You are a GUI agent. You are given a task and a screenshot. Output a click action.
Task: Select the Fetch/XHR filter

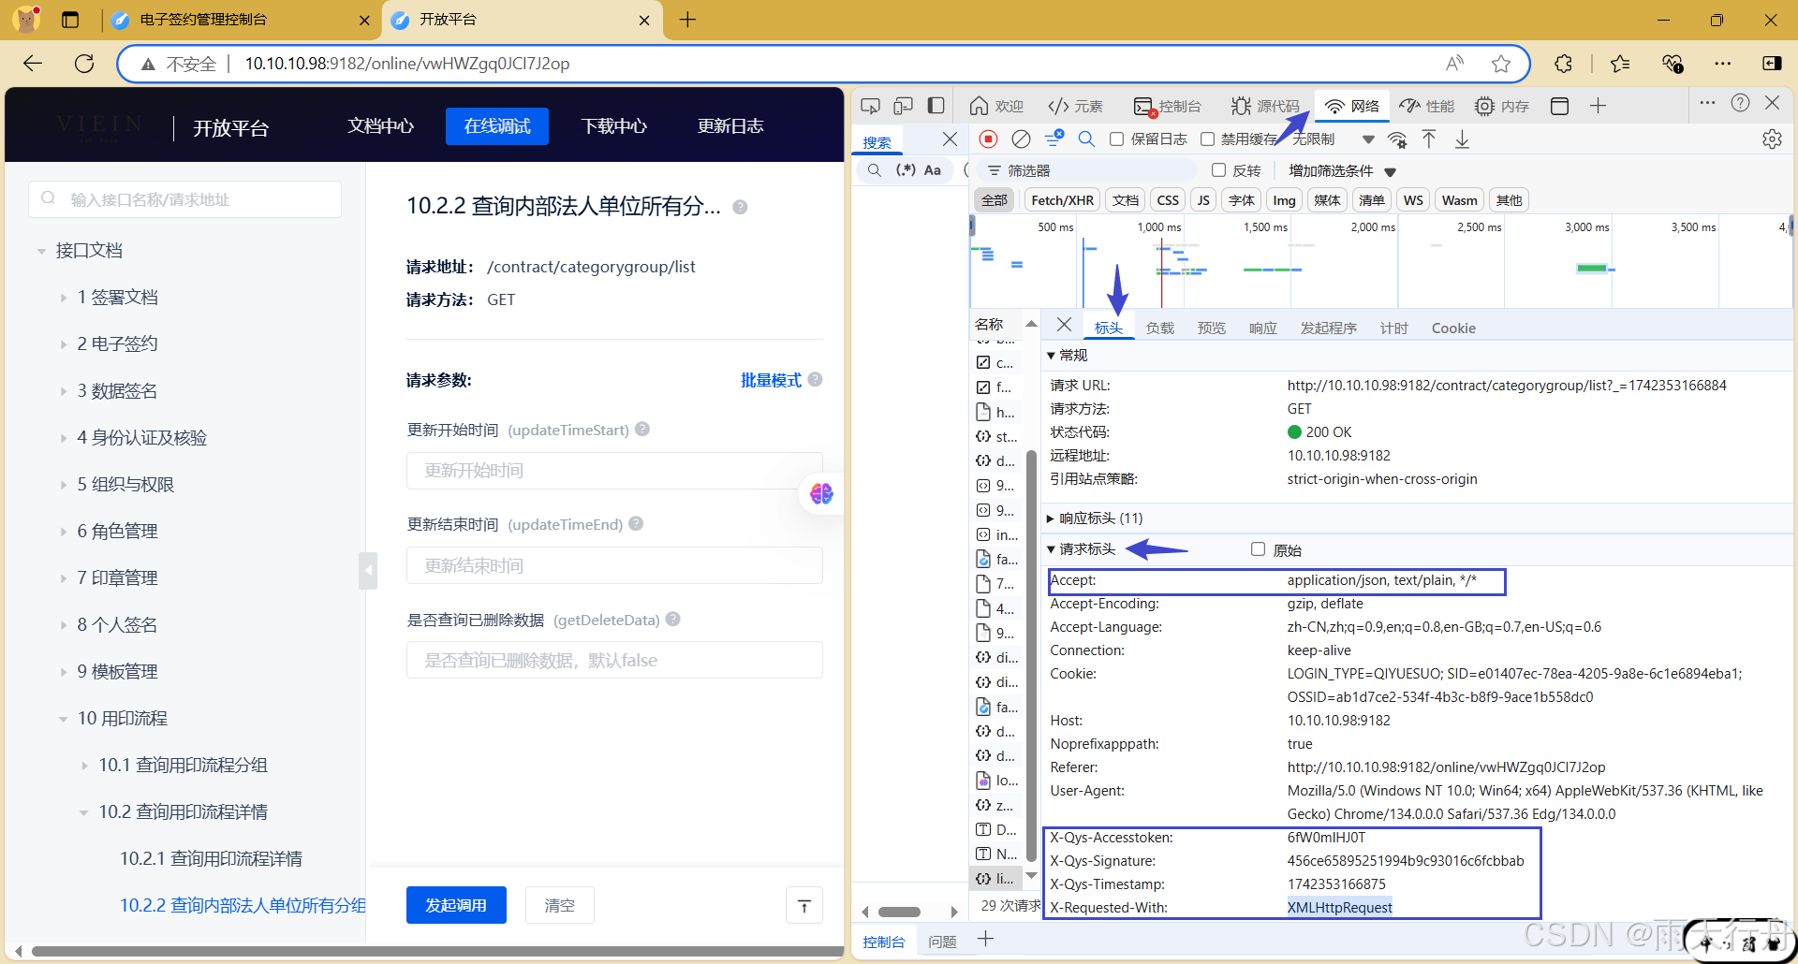1062,200
